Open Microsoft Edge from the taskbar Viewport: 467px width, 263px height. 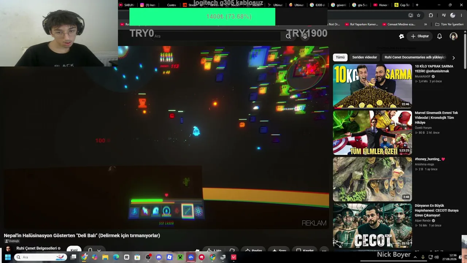pos(116,257)
